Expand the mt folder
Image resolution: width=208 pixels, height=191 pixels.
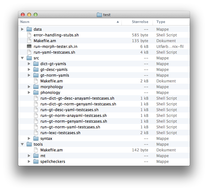click(x=29, y=156)
